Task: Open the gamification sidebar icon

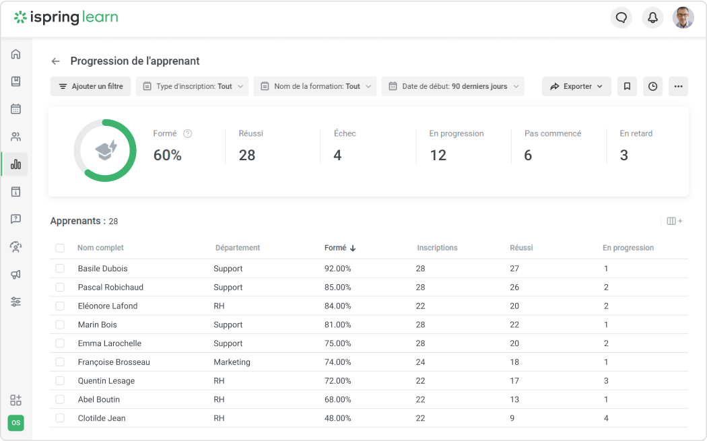Action: point(15,246)
